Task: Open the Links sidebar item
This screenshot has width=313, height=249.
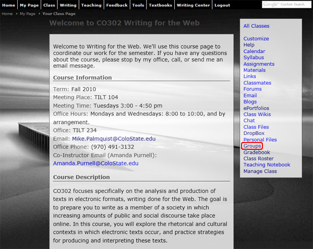Action: pos(250,76)
